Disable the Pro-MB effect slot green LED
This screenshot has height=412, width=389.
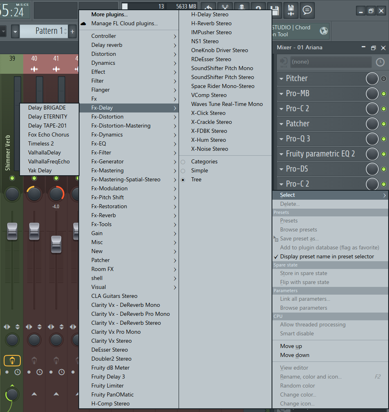[383, 94]
